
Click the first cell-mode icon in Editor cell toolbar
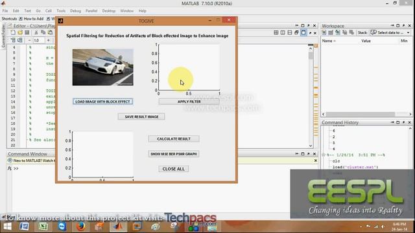point(13,40)
